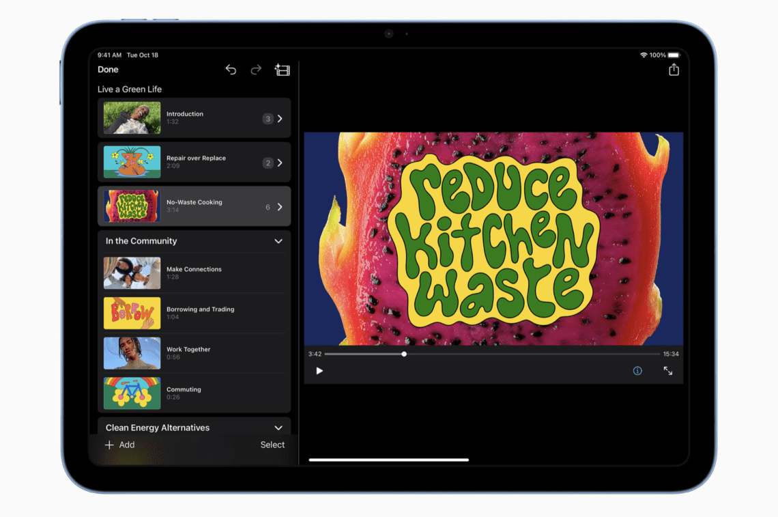The width and height of the screenshot is (778, 517).
Task: Open the Introduction scene chevron
Action: click(x=280, y=119)
